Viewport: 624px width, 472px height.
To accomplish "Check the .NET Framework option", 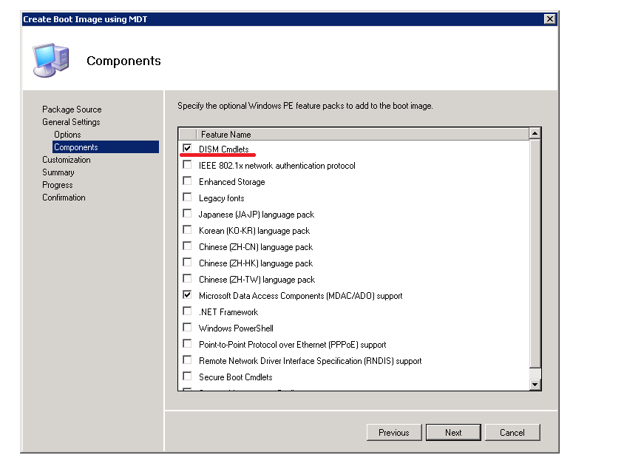I will (187, 311).
